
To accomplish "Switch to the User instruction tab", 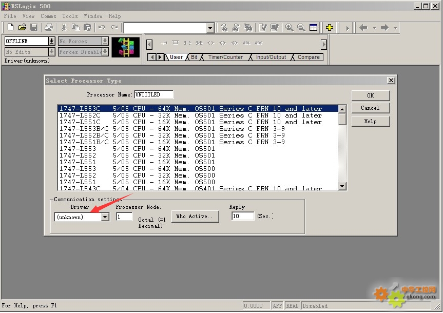I will (x=176, y=57).
